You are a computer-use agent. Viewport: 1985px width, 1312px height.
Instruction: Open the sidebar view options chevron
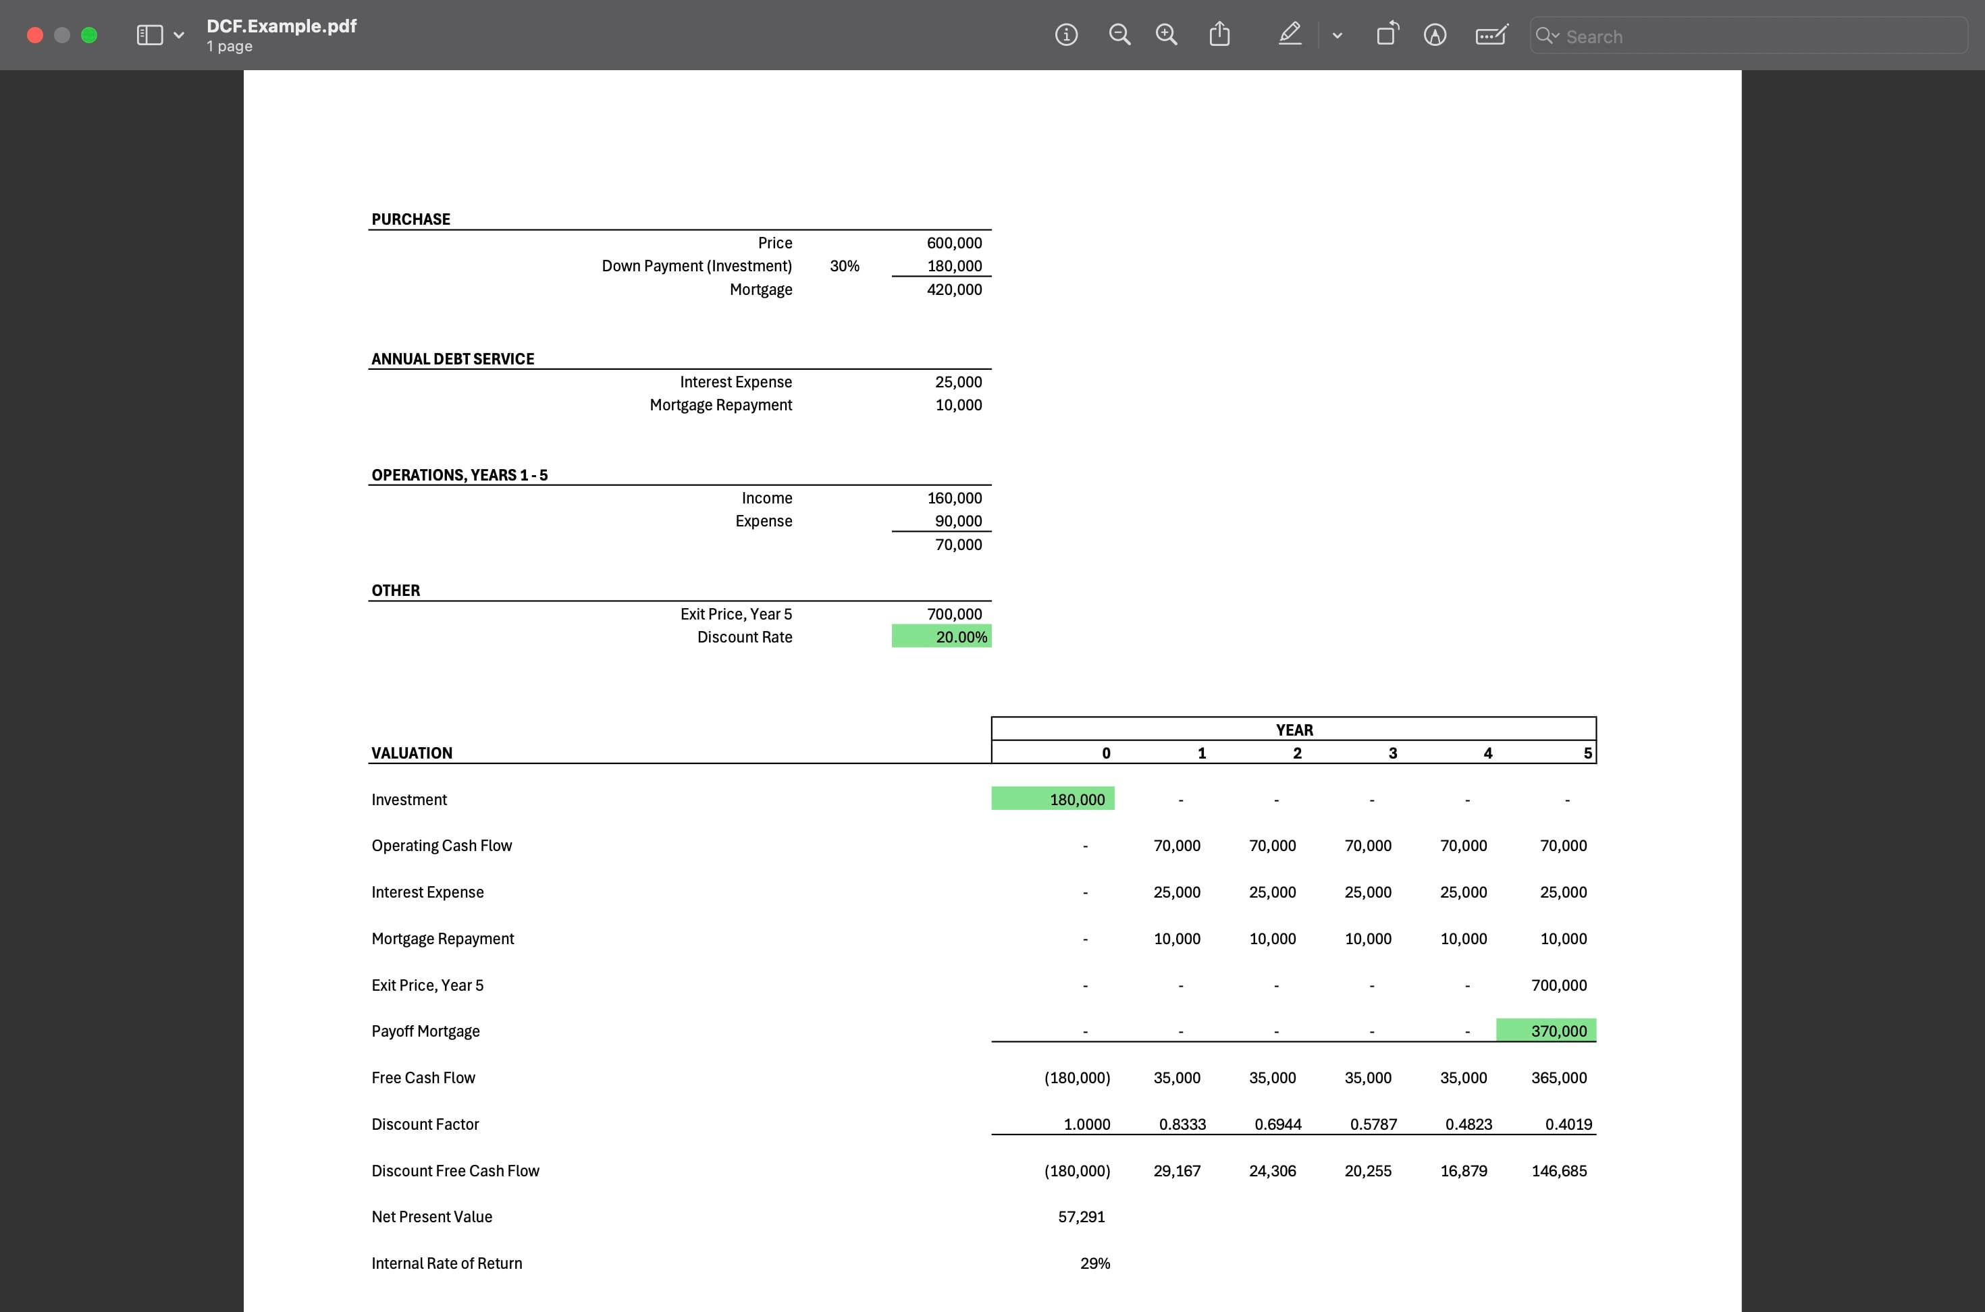pos(178,35)
